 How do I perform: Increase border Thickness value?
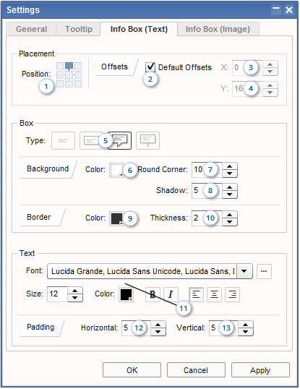(x=230, y=215)
